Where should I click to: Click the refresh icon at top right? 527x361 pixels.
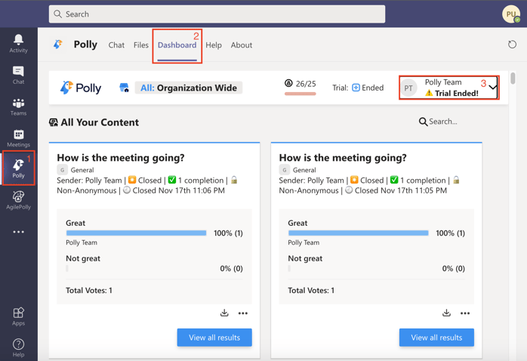(512, 45)
